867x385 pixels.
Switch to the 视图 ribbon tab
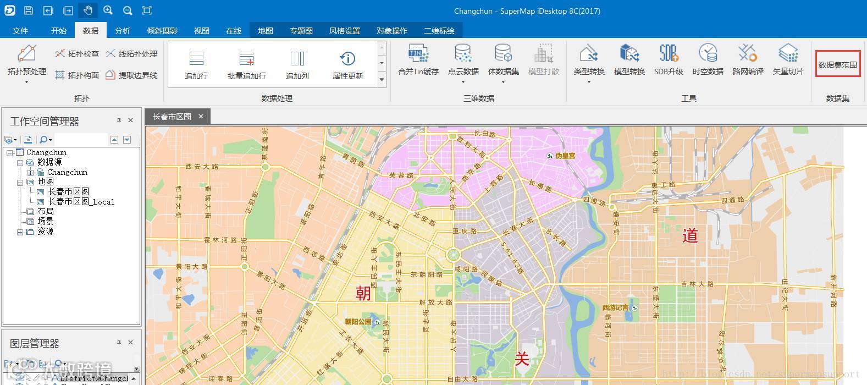(x=202, y=31)
